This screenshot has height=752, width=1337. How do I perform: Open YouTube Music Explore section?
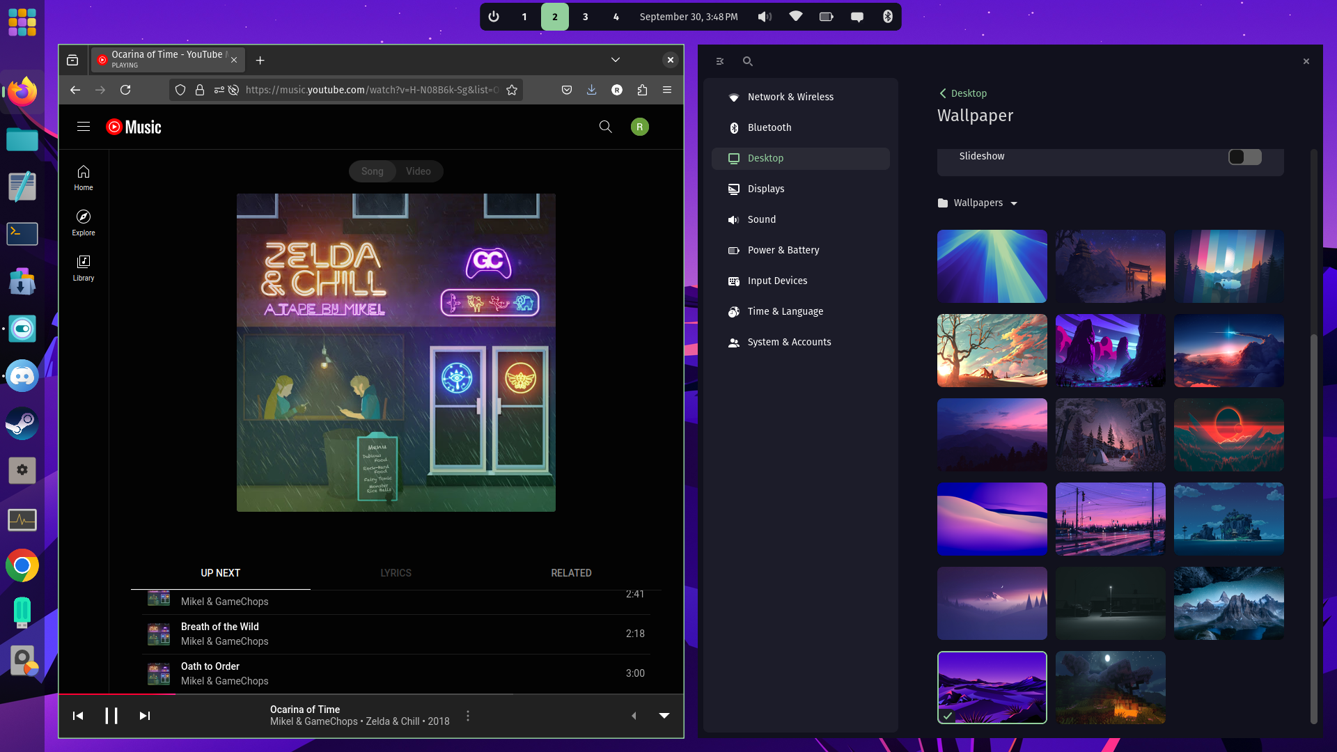pos(83,221)
